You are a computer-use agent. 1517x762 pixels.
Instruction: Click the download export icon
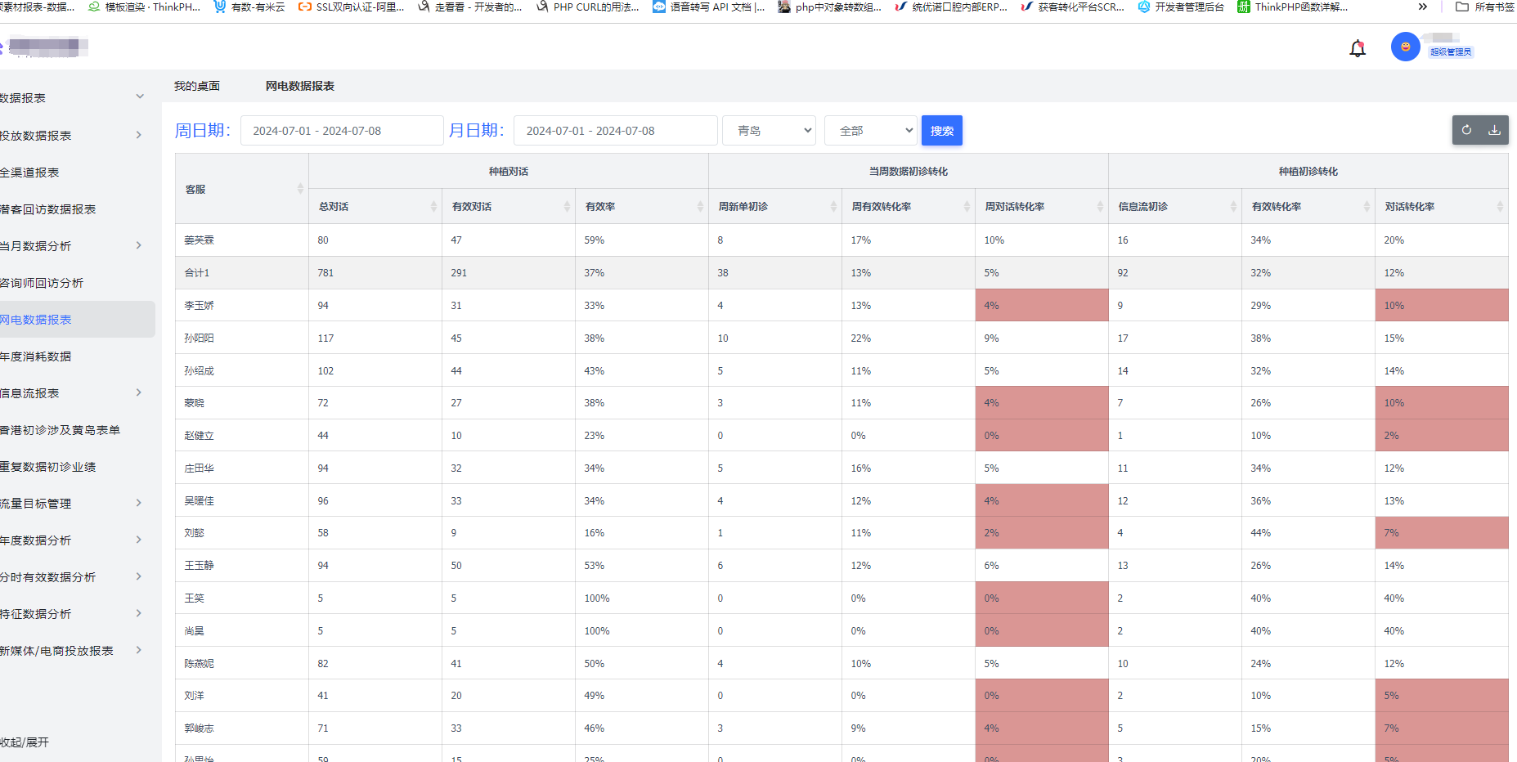click(1494, 130)
